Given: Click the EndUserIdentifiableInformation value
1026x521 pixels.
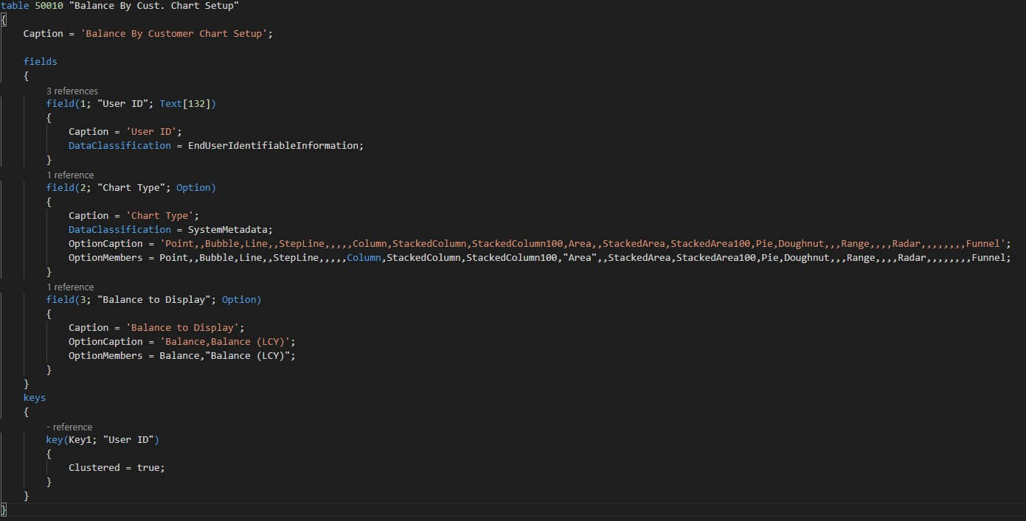Looking at the screenshot, I should point(273,146).
